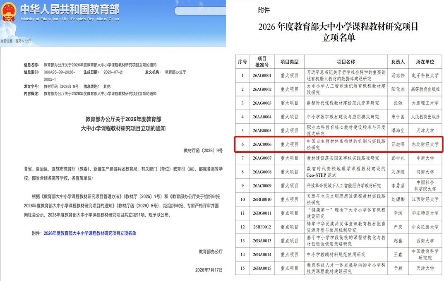Click project leader 赵鑫
The width and height of the screenshot is (444, 281).
coord(398,241)
